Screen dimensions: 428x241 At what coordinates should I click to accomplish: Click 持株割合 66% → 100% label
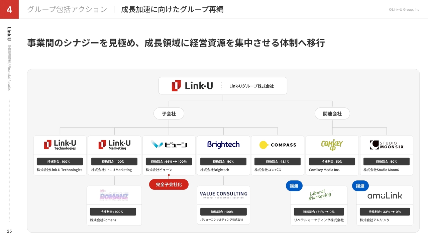[x=169, y=162]
